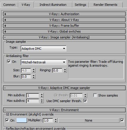
Task: Expand the V-Ray:: Global switches rollout
Action: coord(64,31)
